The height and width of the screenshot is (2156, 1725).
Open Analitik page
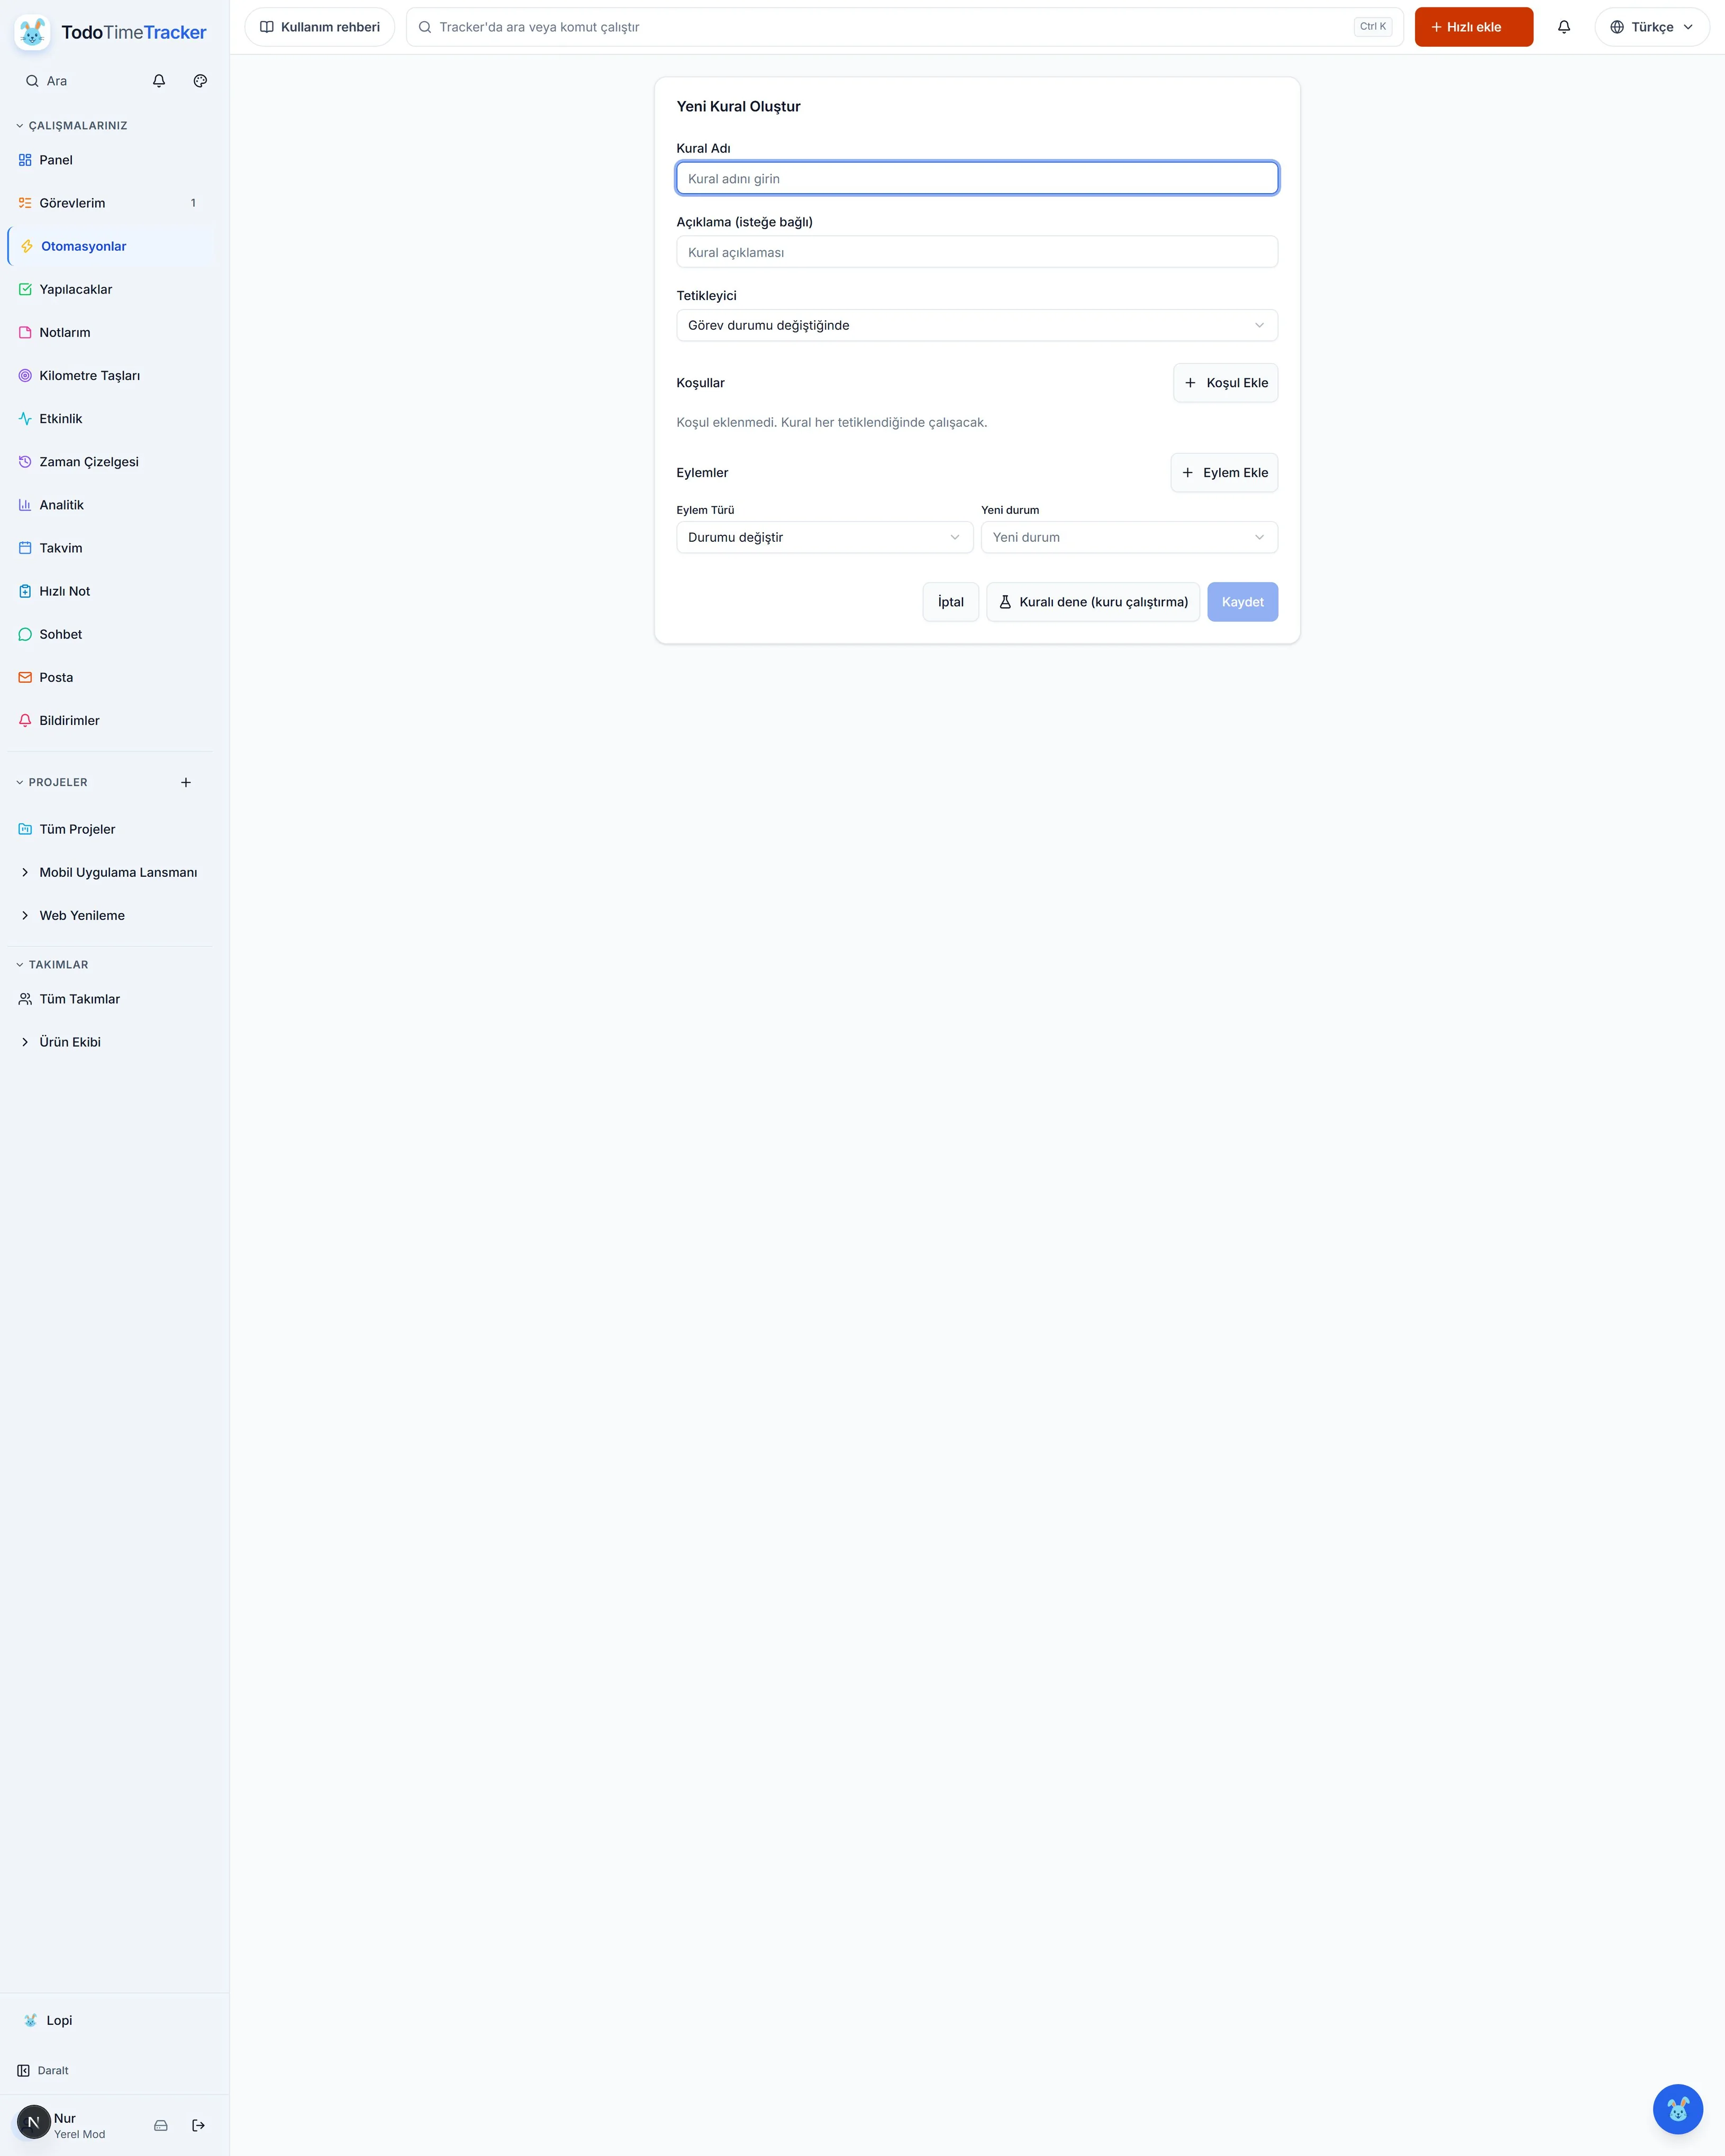point(110,505)
